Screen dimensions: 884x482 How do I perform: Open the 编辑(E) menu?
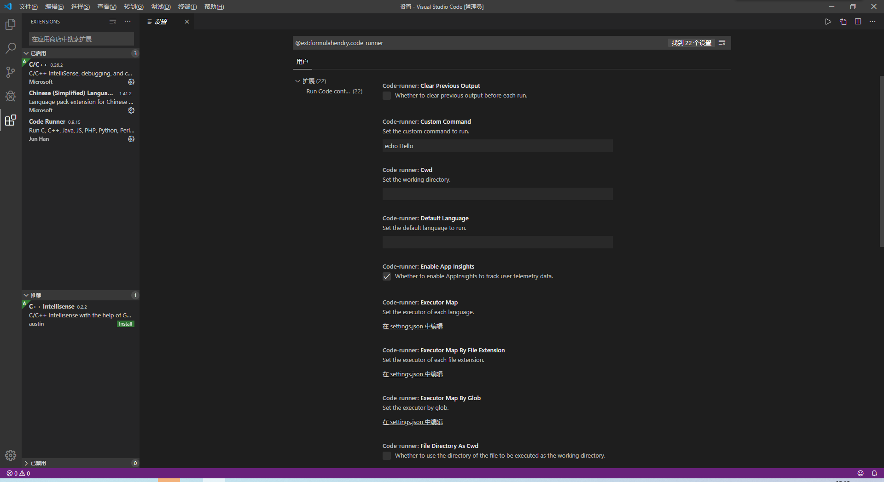pos(54,6)
